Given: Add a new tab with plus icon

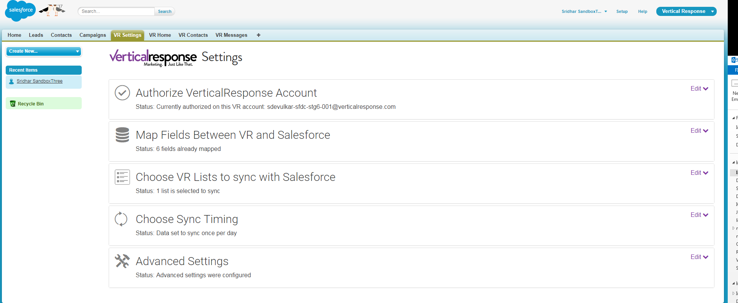Looking at the screenshot, I should click(x=258, y=35).
